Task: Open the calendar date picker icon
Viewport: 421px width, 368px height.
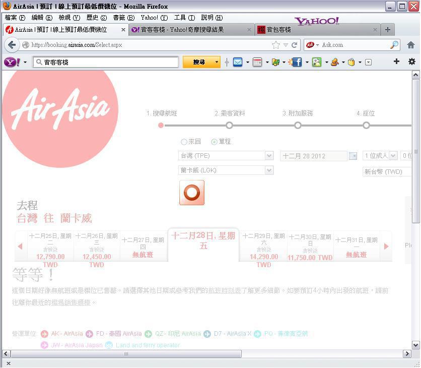Action: click(x=353, y=156)
